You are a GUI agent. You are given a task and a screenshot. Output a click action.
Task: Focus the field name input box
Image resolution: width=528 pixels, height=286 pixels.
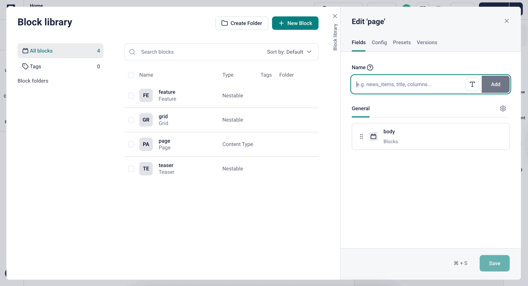coord(410,84)
